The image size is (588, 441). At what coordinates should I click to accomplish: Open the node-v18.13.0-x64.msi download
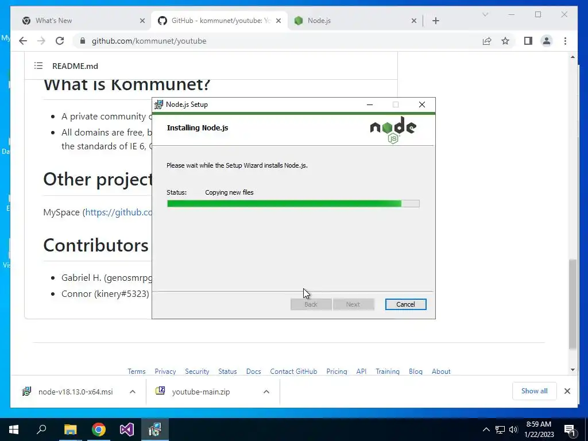coord(75,392)
